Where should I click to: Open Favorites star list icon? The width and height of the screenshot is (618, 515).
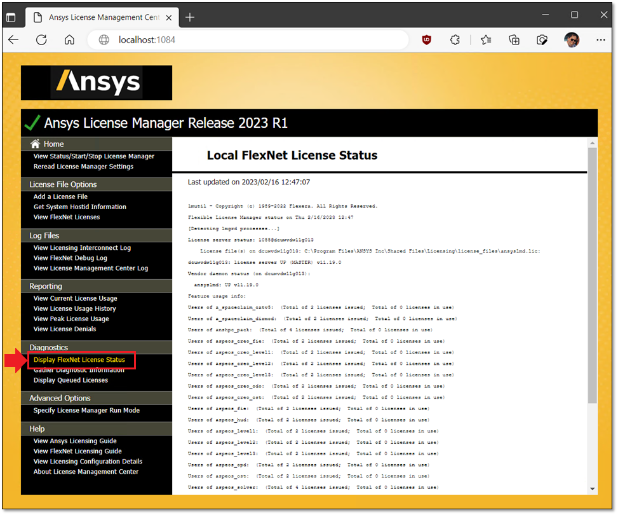click(x=486, y=40)
